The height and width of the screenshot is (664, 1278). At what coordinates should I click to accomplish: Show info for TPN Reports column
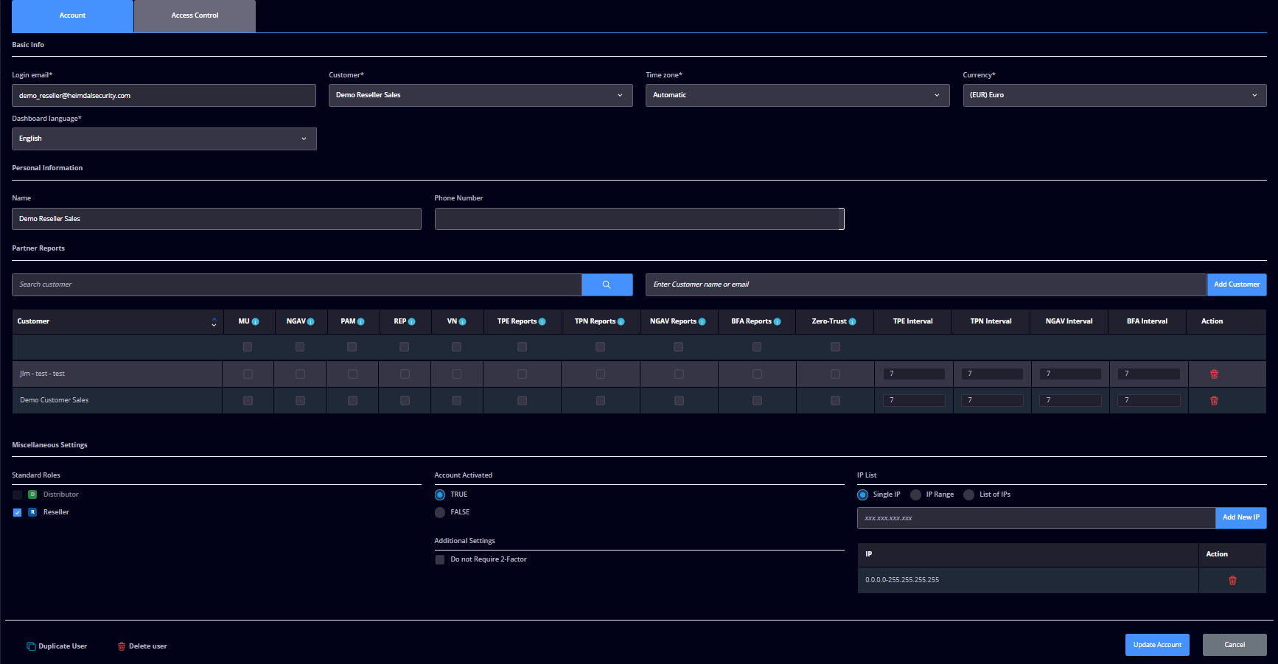[x=621, y=322]
